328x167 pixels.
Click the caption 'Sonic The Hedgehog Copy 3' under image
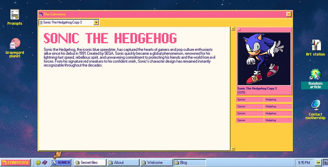[x=257, y=88]
